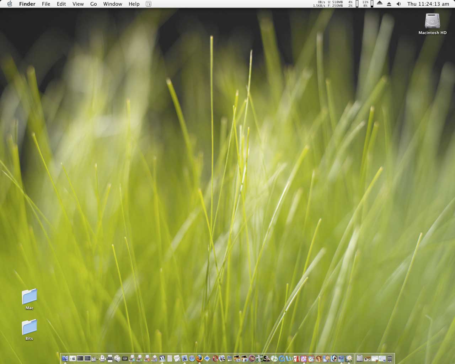Open the red Opera browser icon
This screenshot has width=455, height=364.
coord(215,358)
